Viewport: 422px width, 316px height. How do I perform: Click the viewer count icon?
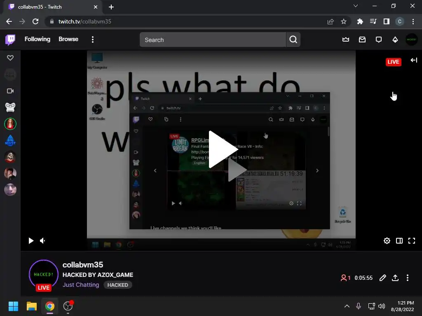[x=344, y=278]
